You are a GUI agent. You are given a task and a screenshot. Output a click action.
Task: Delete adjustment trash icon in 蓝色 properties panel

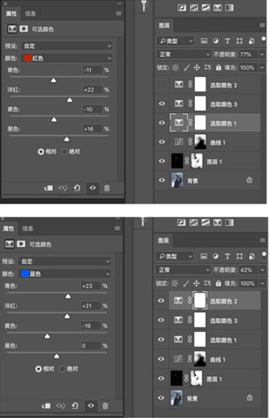105,406
